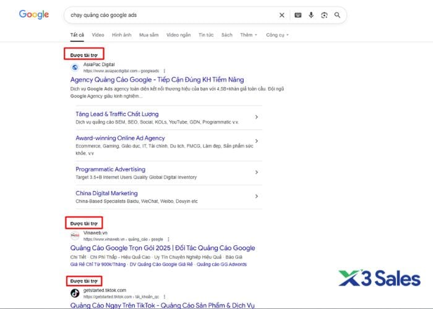The image size is (433, 309).
Task: Open the Video ngắn tab
Action: tap(178, 35)
